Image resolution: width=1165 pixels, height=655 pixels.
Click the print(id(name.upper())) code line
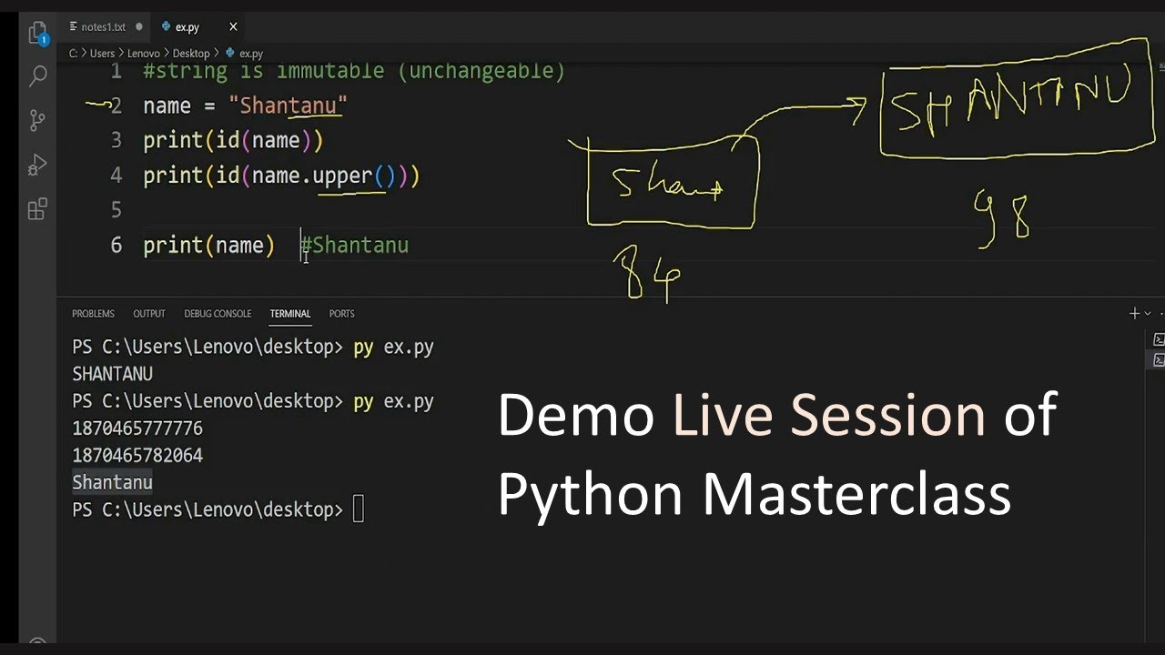point(281,176)
